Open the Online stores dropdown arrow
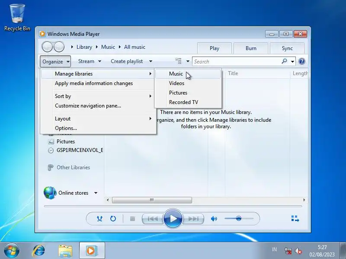This screenshot has height=259, width=346. coord(96,193)
